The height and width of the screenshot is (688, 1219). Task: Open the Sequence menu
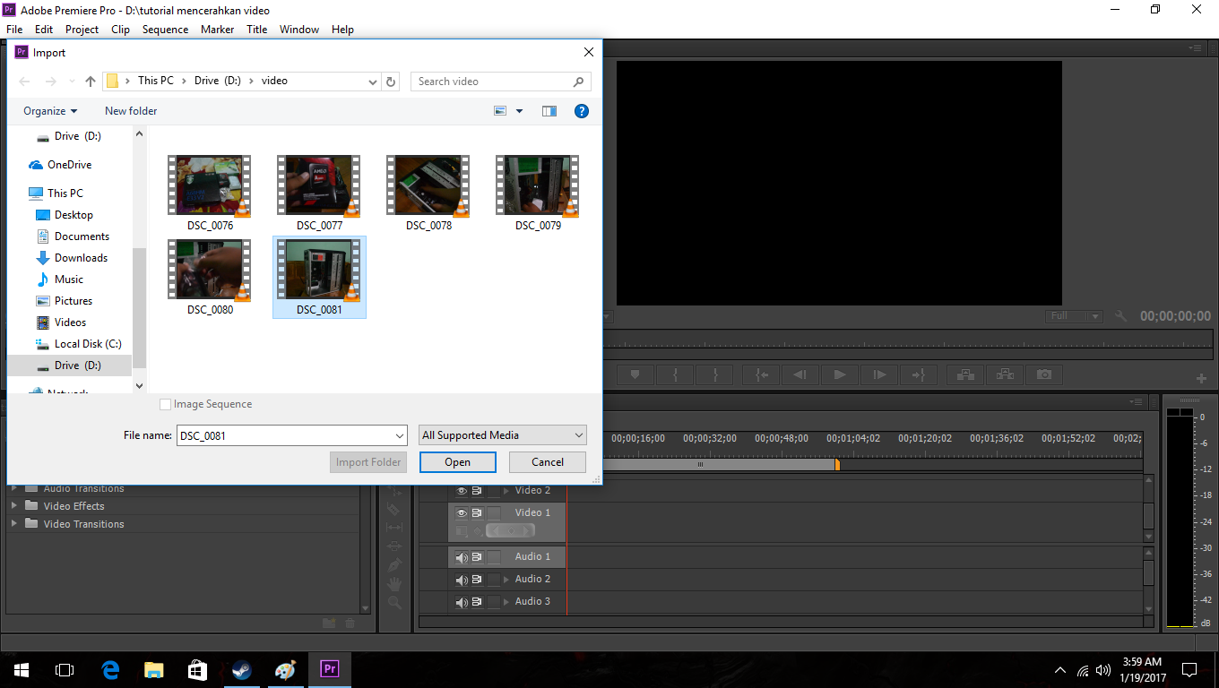click(x=166, y=30)
